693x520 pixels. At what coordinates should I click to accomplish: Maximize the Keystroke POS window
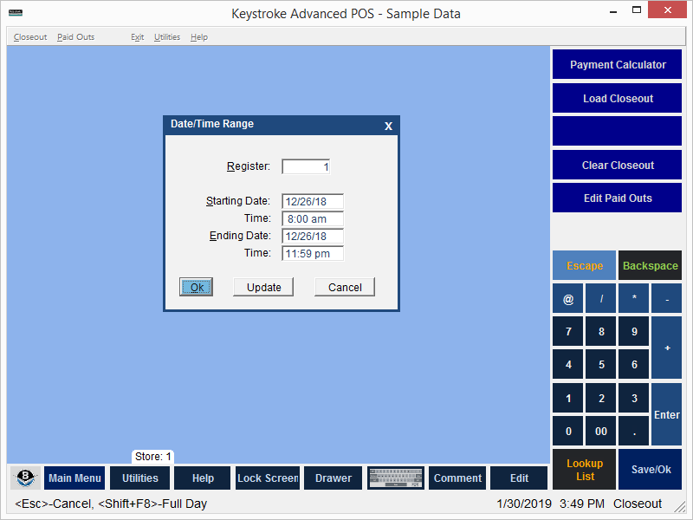click(x=637, y=10)
